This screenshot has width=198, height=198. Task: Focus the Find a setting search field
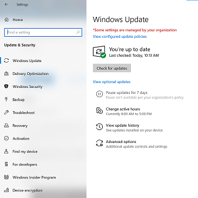tap(43, 32)
